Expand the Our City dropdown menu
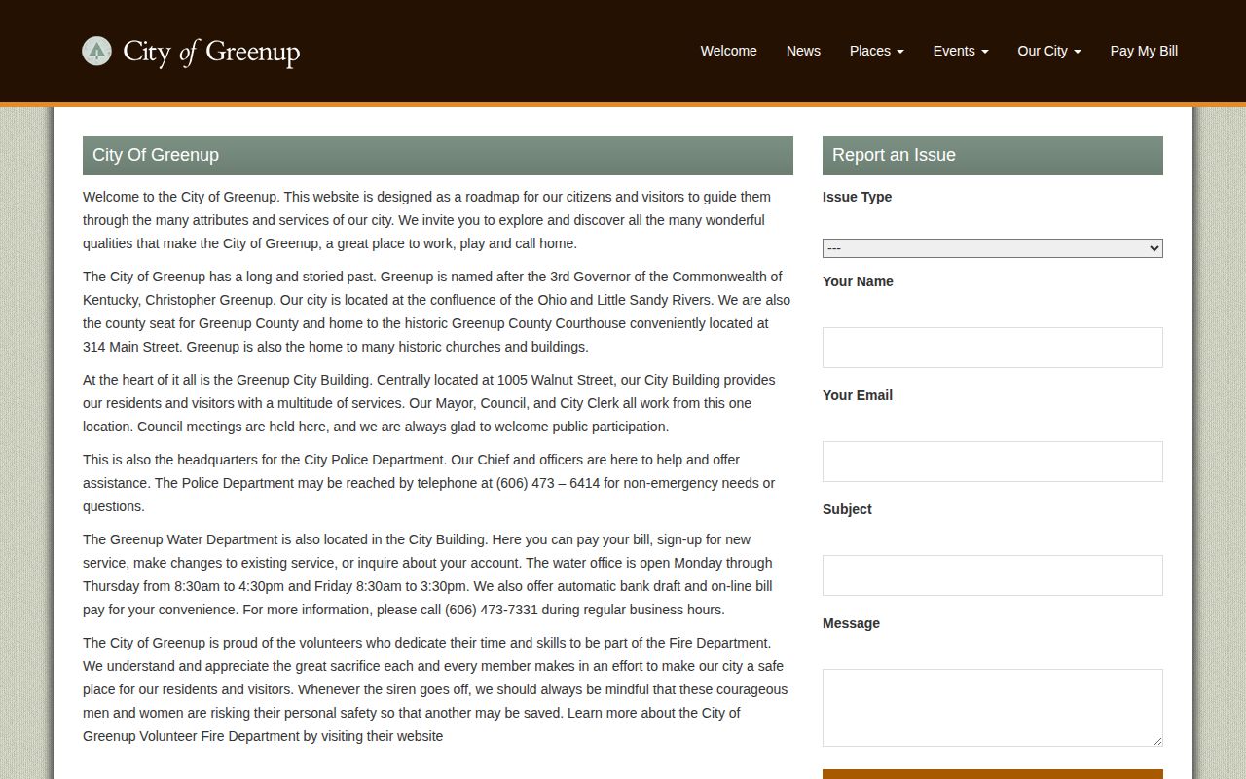 [1049, 51]
